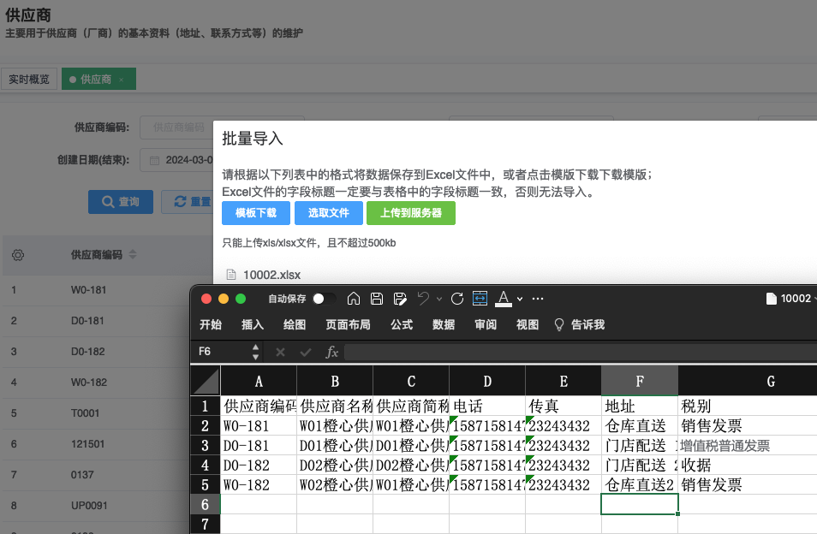
Task: Click the more options ellipsis in Excel
Action: pyautogui.click(x=538, y=298)
